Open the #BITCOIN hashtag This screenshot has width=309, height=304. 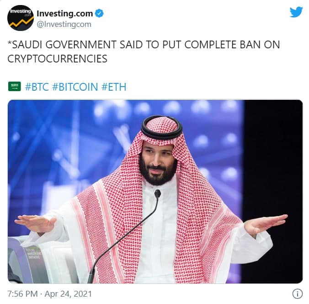pos(75,87)
